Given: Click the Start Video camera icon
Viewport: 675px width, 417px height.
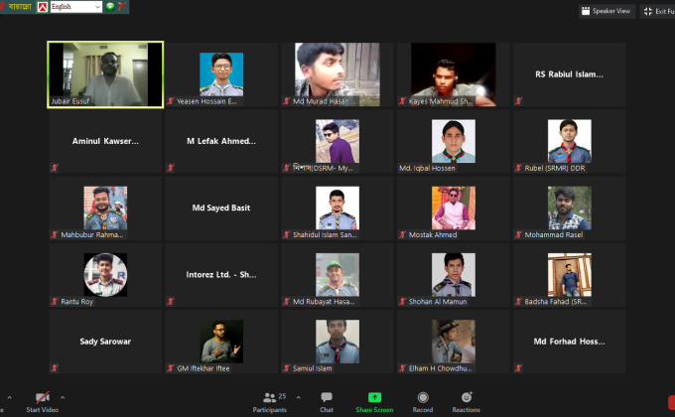Looking at the screenshot, I should click(x=42, y=397).
